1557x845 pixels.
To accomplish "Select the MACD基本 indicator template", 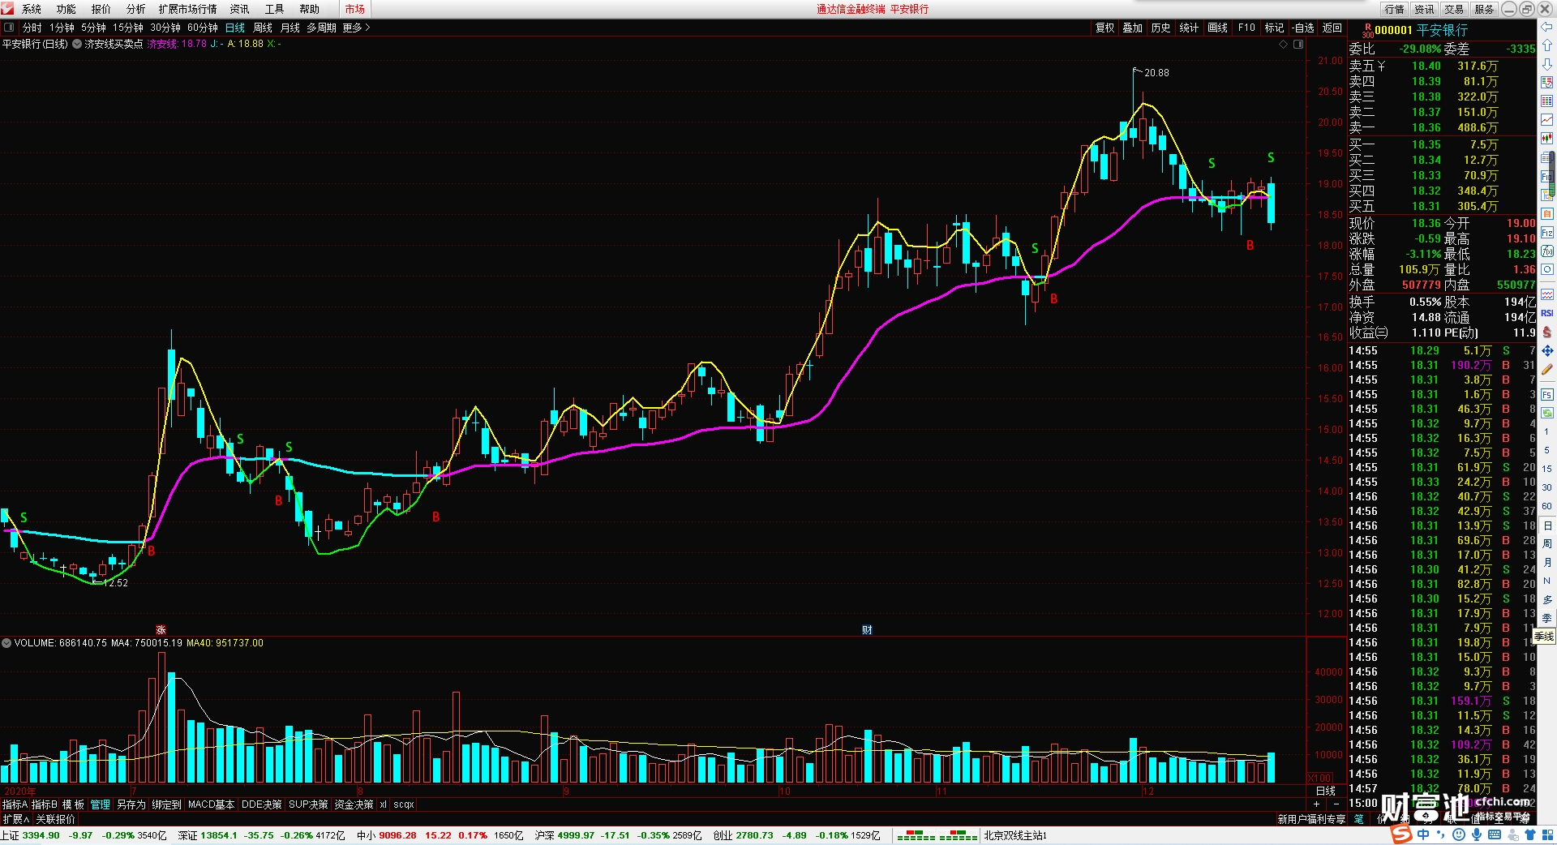I will 211,804.
